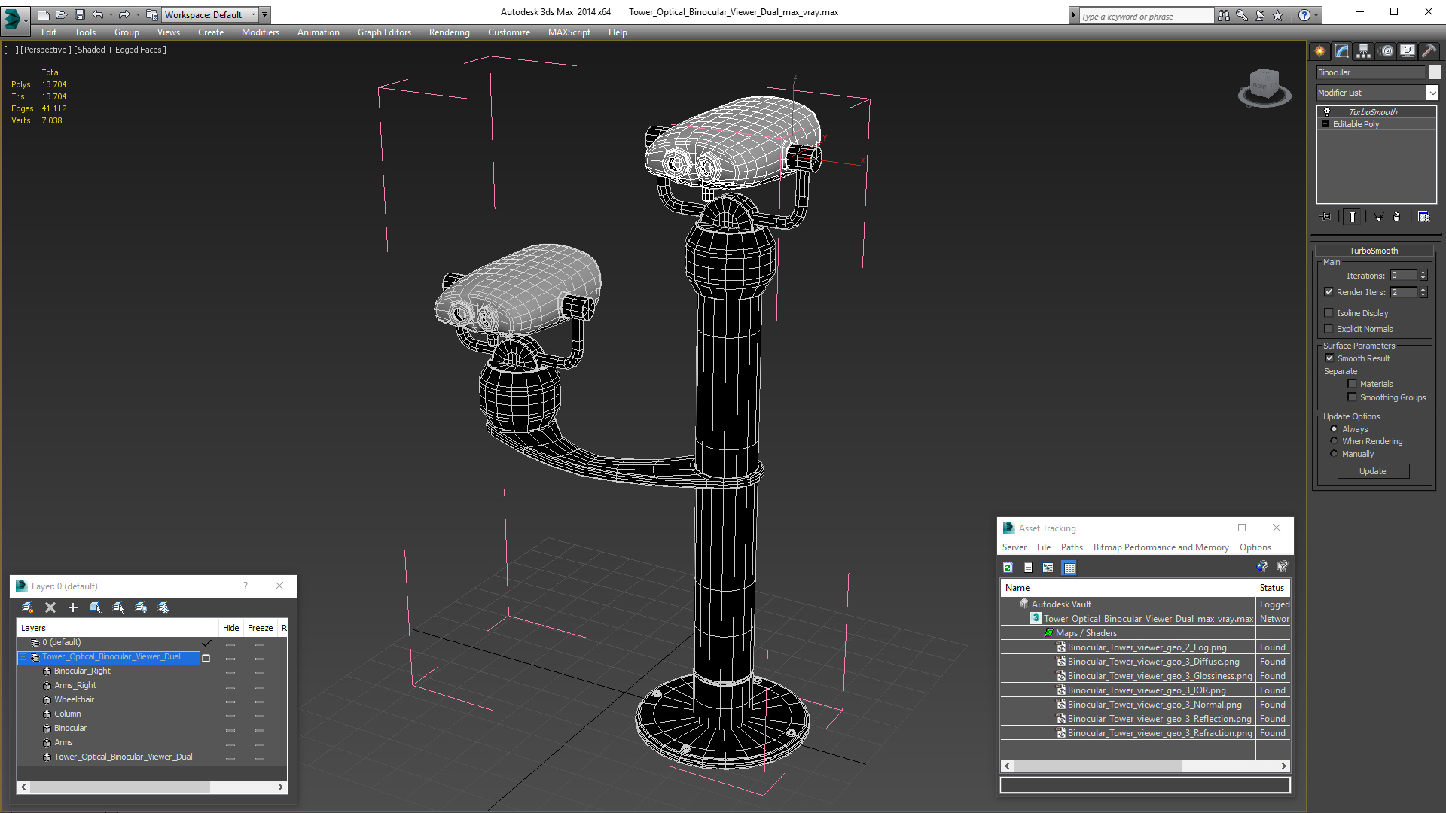Switch to the Utilities hammer tab
This screenshot has width=1446, height=813.
click(1429, 51)
